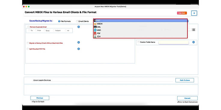This screenshot has width=221, height=110.
Task: Tick the Body duplicate filter checkbox
Action: [44, 30]
